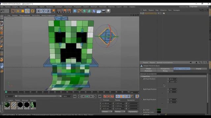Go to start of animation
The width and height of the screenshot is (211, 118).
click(x=75, y=96)
